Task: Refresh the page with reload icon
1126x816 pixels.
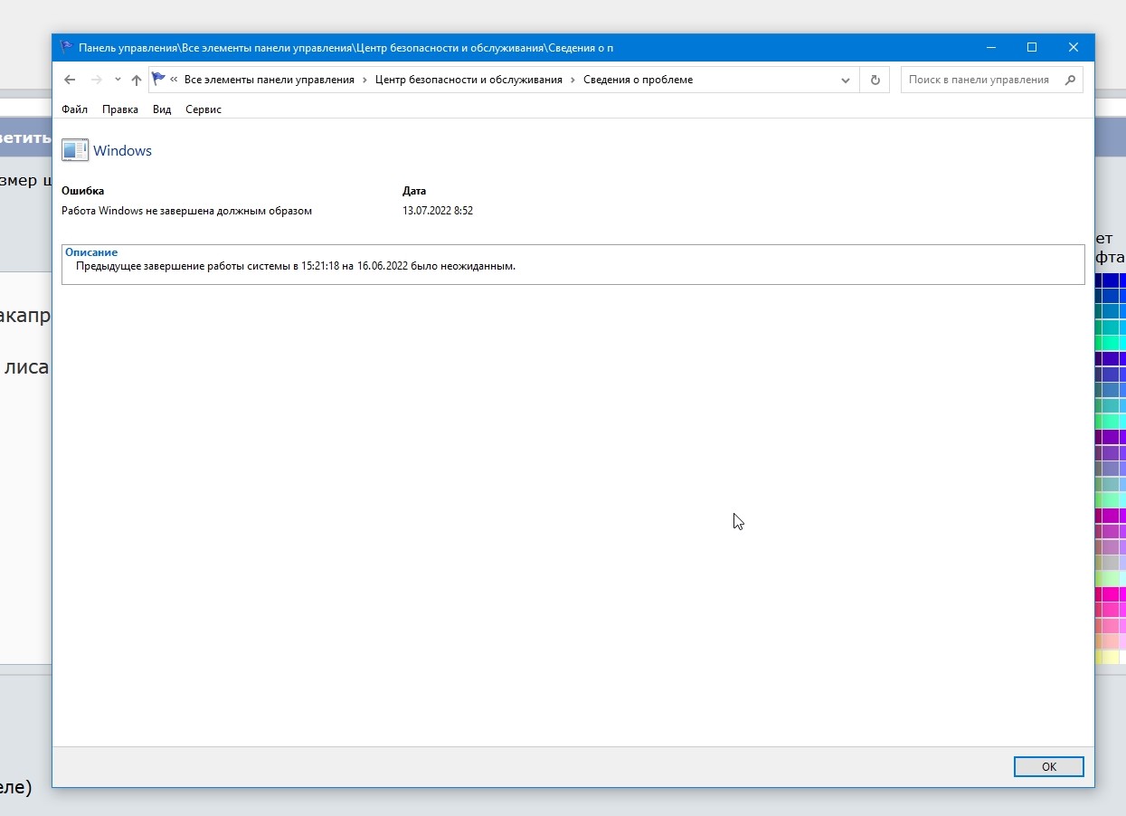Action: 875,80
